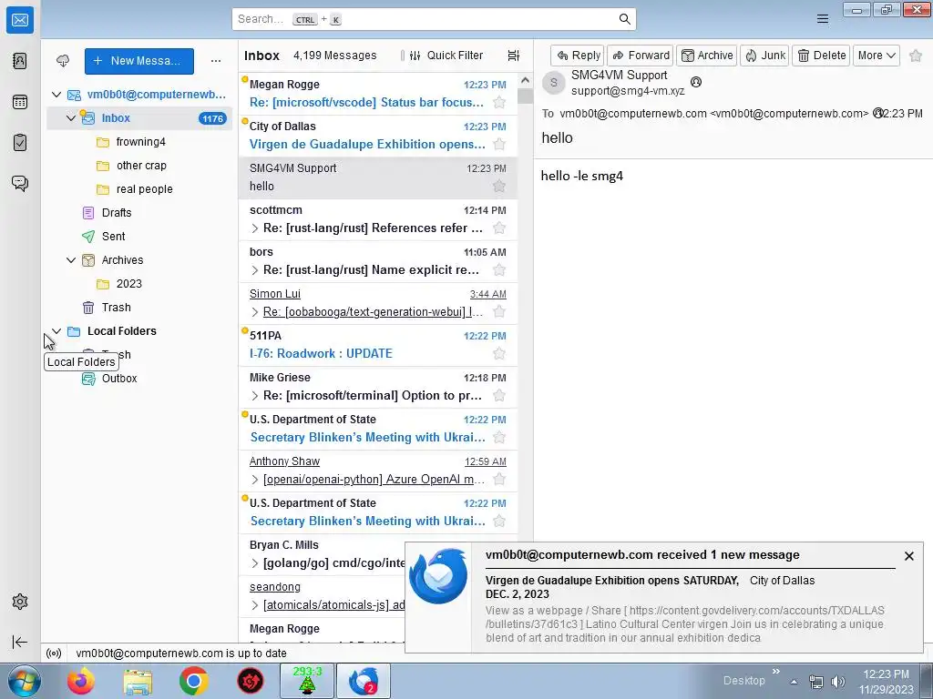The height and width of the screenshot is (699, 933).
Task: Click the New Message button
Action: tap(139, 61)
